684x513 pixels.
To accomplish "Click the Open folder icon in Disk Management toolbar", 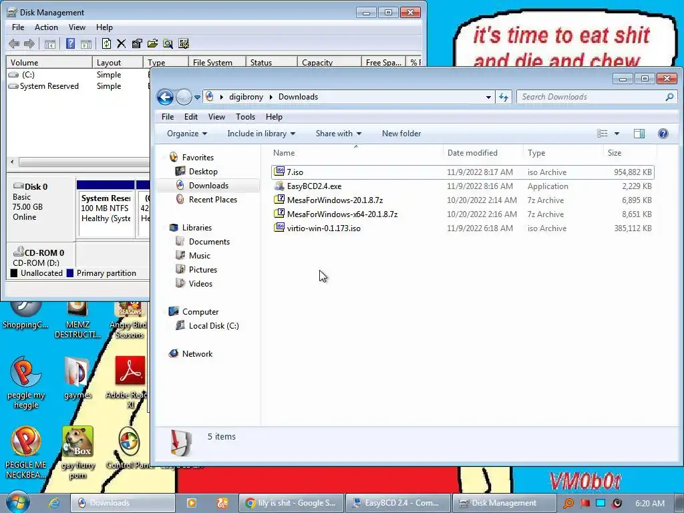I will click(x=152, y=43).
